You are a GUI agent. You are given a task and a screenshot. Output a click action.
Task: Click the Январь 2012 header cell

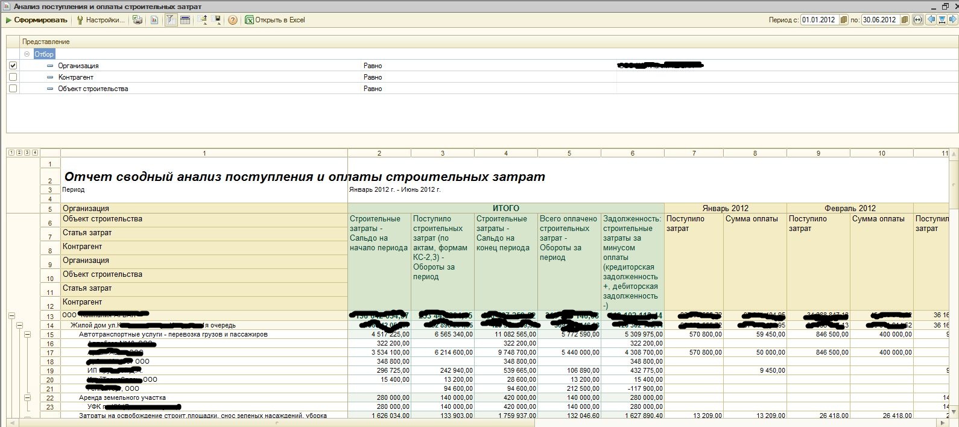tap(725, 208)
